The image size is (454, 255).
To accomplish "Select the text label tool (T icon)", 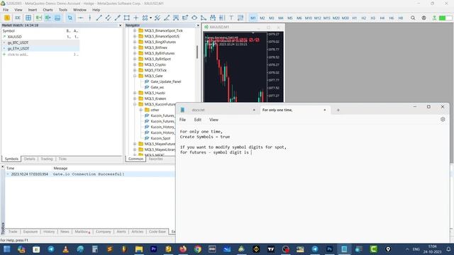I will pyautogui.click(x=231, y=18).
